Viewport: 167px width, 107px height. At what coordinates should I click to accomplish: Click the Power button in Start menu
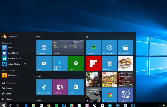coord(8,93)
